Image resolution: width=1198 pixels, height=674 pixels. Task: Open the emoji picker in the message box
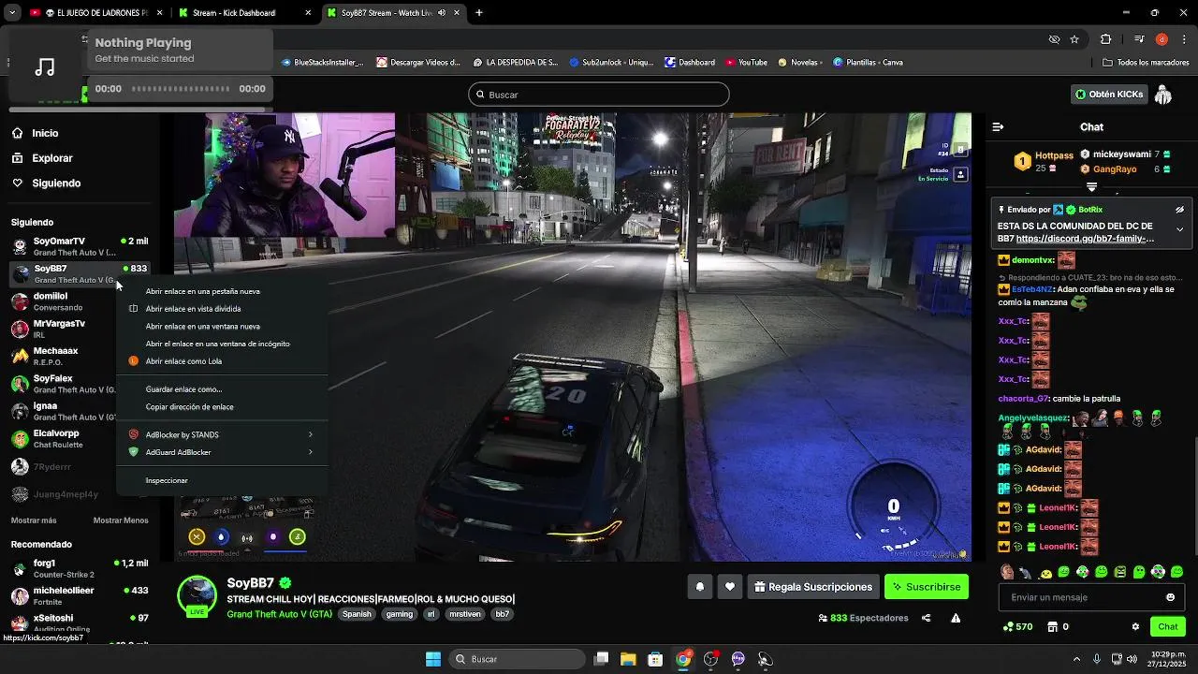click(1170, 597)
